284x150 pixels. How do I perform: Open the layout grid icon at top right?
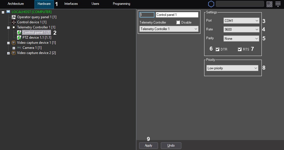click(269, 4)
